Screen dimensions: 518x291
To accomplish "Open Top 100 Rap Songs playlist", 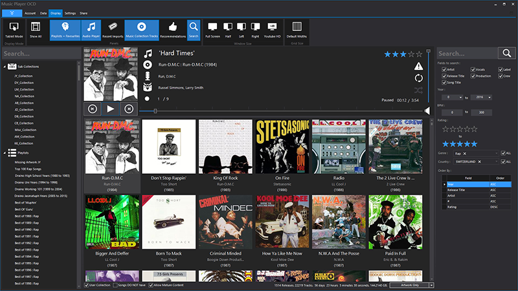I will 28,169.
